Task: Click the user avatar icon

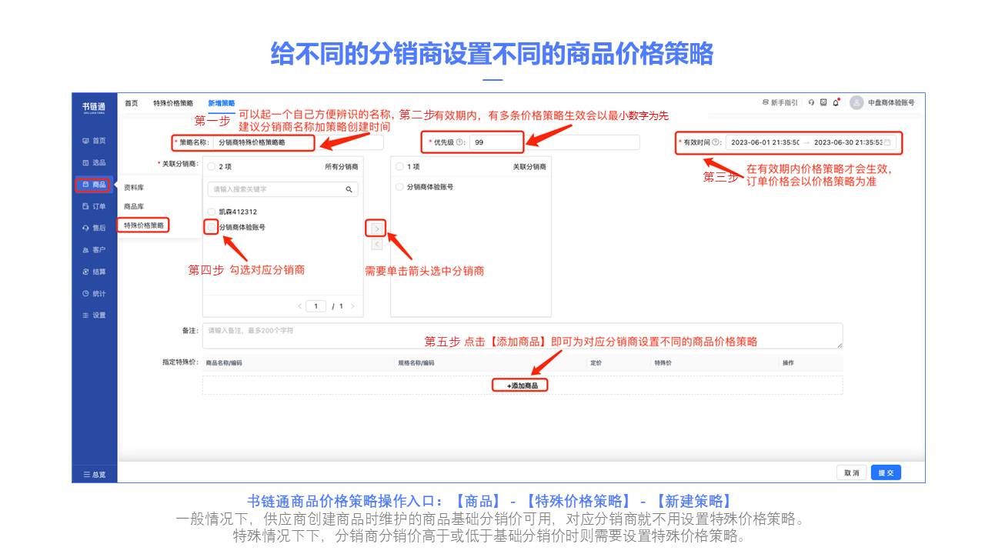Action: coord(856,102)
